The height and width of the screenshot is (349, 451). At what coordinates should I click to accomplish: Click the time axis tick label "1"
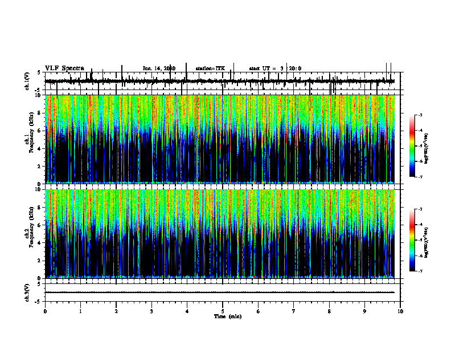tap(80, 311)
